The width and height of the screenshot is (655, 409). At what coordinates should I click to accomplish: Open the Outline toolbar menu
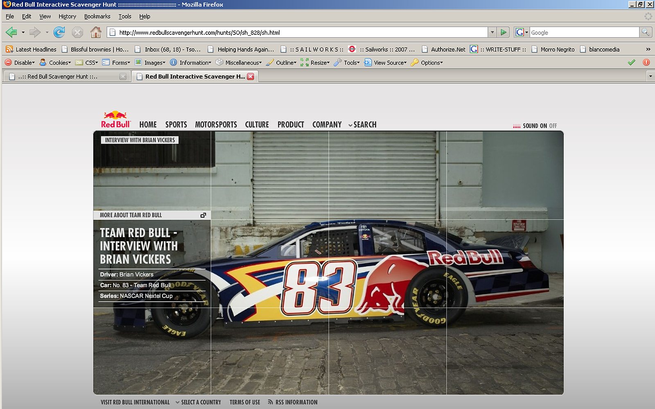click(281, 63)
